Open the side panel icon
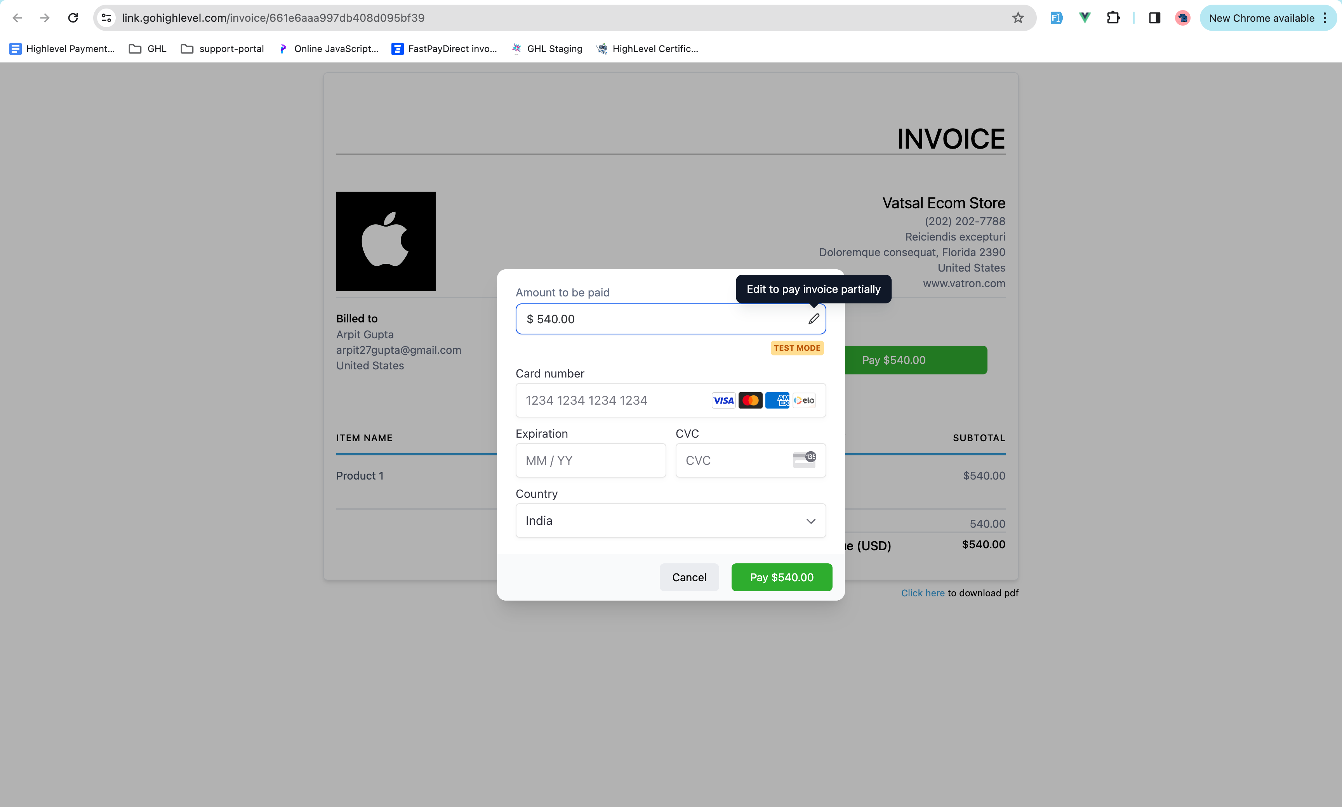 tap(1154, 18)
